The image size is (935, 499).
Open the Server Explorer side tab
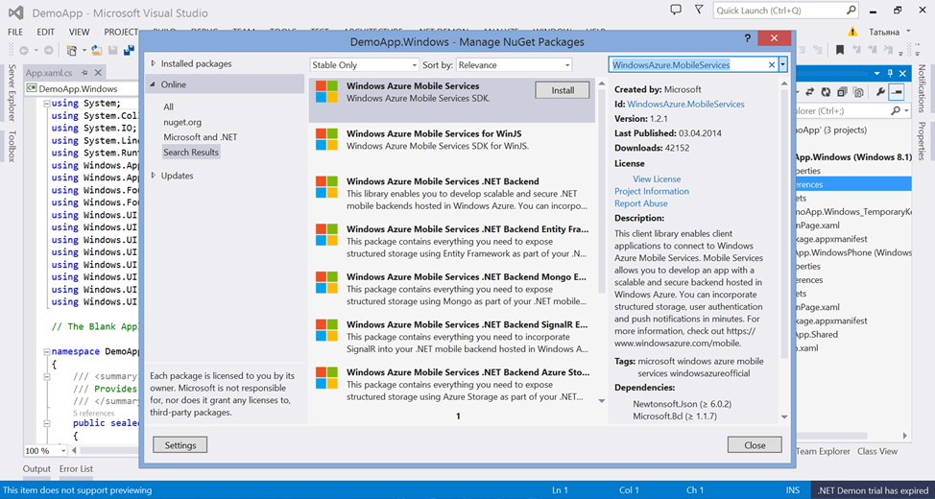(x=12, y=92)
